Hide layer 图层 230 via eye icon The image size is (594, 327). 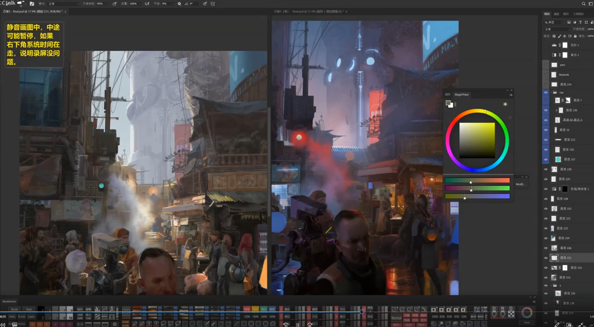(546, 169)
